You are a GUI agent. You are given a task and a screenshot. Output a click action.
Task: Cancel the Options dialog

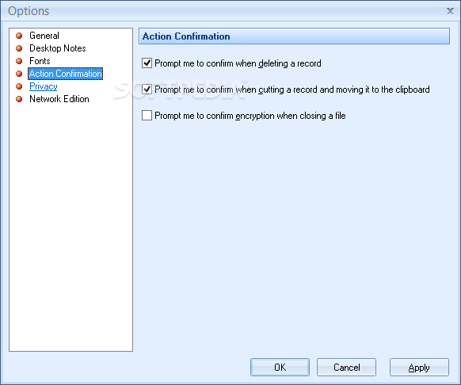click(346, 367)
